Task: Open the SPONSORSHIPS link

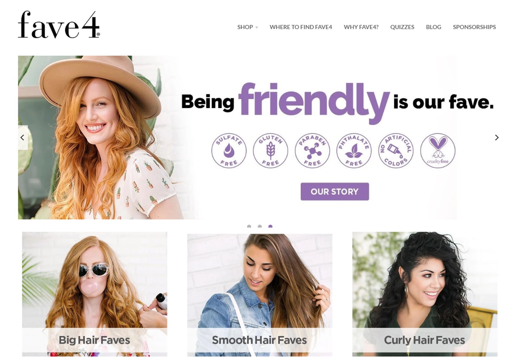Action: [474, 27]
